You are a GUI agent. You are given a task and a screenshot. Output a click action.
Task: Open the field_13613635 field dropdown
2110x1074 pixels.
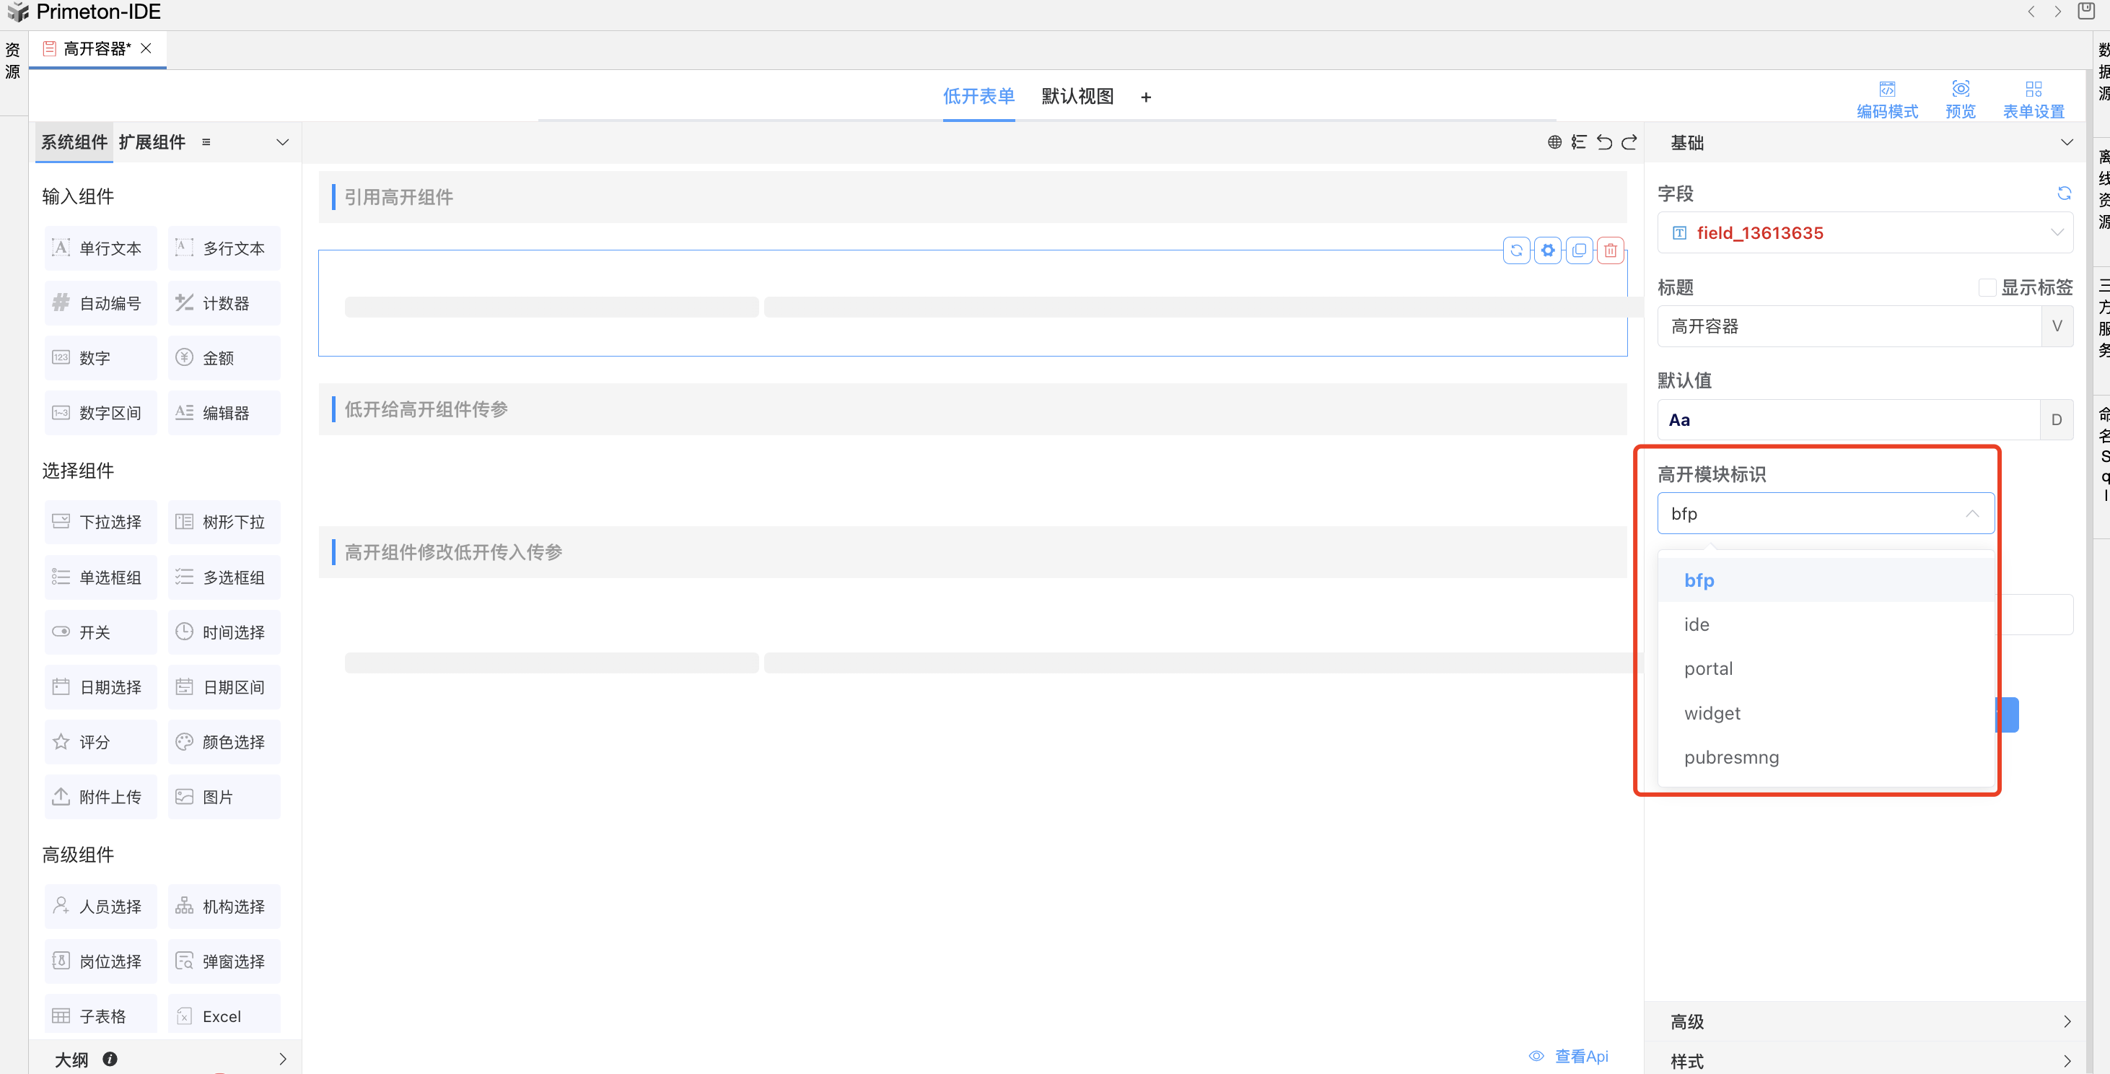[1864, 233]
